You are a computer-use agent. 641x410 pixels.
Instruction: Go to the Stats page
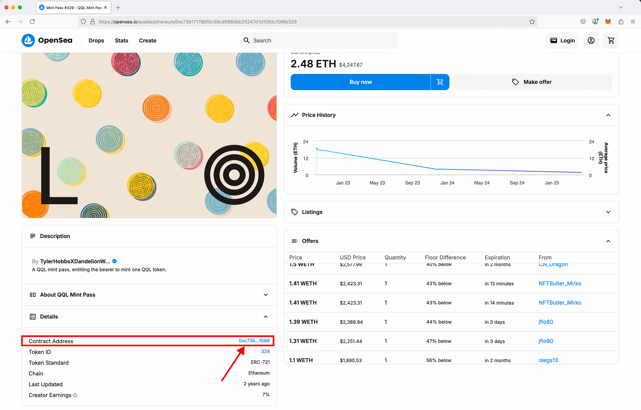click(121, 40)
